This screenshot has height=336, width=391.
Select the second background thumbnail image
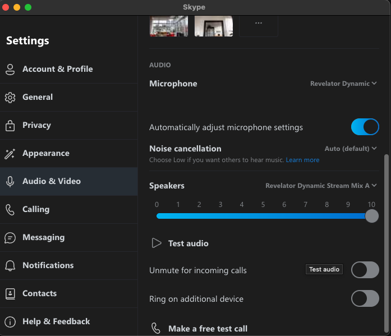(x=214, y=26)
